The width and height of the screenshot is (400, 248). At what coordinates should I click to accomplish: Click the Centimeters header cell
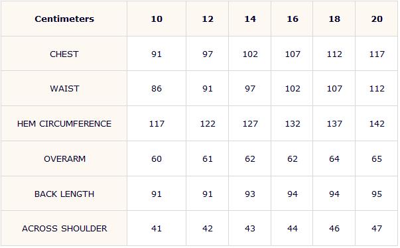[x=64, y=19]
